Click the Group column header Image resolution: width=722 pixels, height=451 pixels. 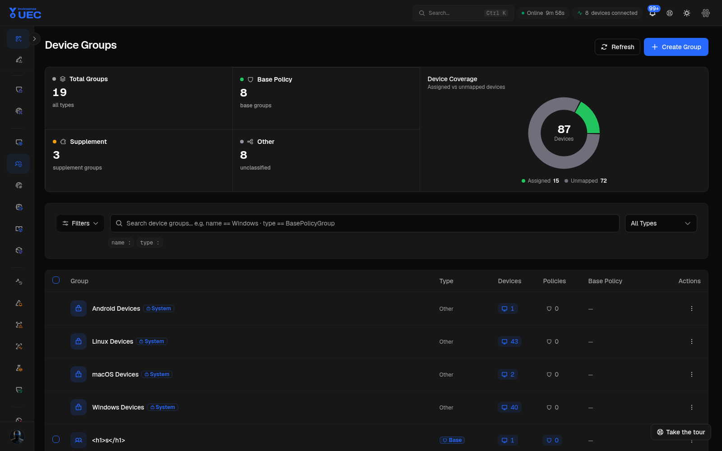[79, 281]
